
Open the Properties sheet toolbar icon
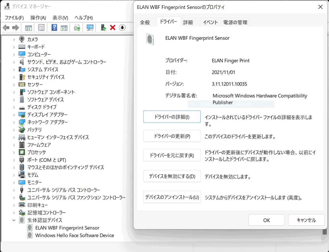[x=41, y=28]
